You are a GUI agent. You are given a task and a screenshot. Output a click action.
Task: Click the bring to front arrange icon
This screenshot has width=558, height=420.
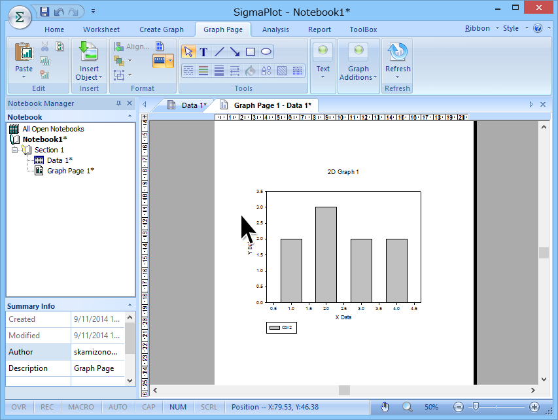[119, 61]
